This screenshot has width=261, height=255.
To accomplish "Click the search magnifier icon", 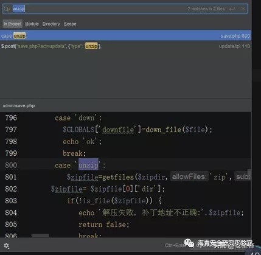I will (x=7, y=9).
